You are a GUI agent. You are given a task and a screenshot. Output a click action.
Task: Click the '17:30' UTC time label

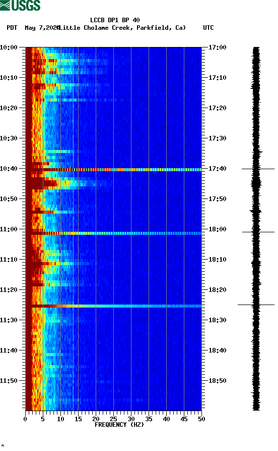(218, 138)
